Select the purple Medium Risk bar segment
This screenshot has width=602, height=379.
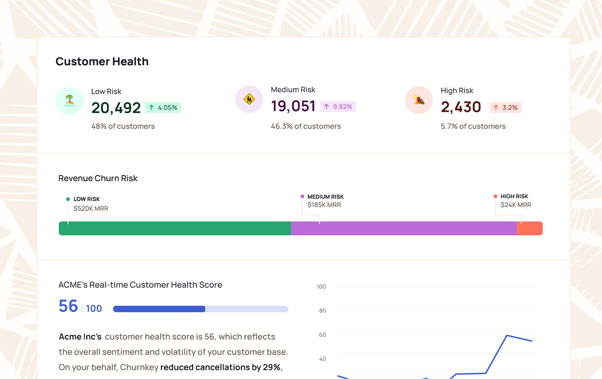pyautogui.click(x=404, y=228)
